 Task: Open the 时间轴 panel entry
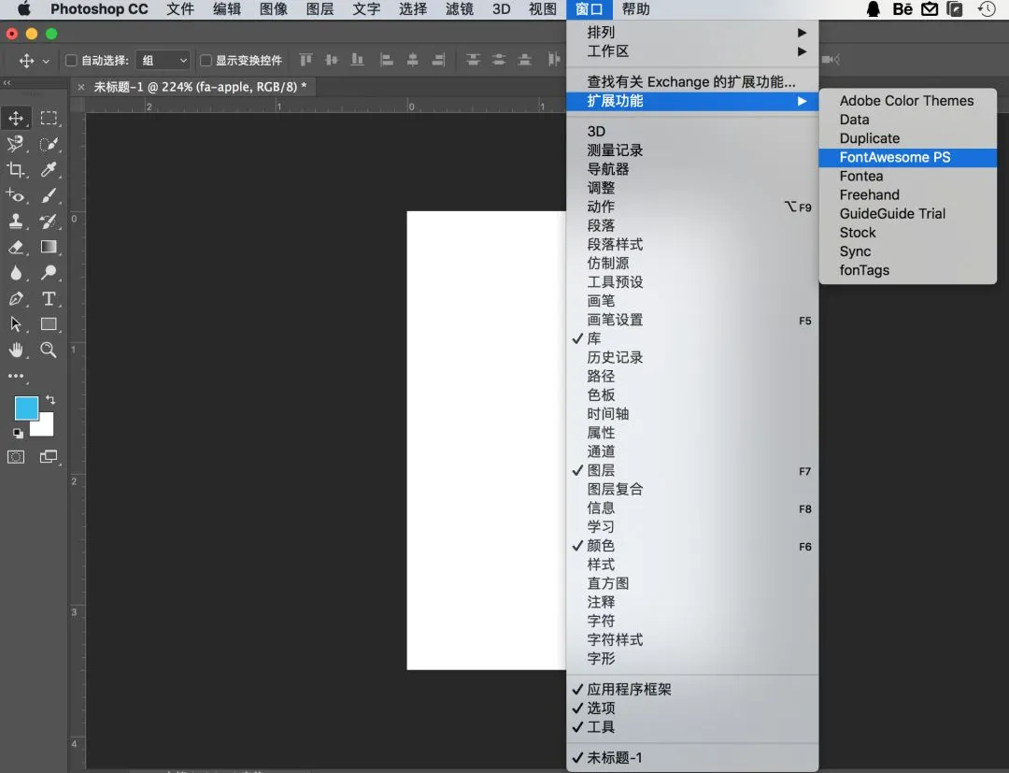click(692, 414)
